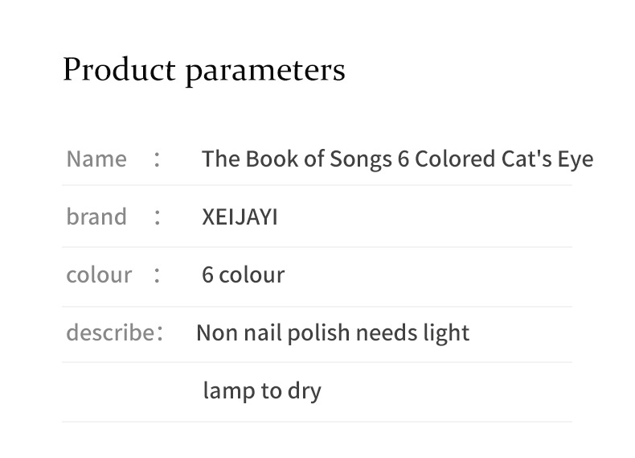Click the Book of Songs product name
The height and width of the screenshot is (458, 635).
pos(396,159)
